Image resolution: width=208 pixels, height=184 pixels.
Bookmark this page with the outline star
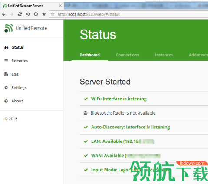pos(53,14)
